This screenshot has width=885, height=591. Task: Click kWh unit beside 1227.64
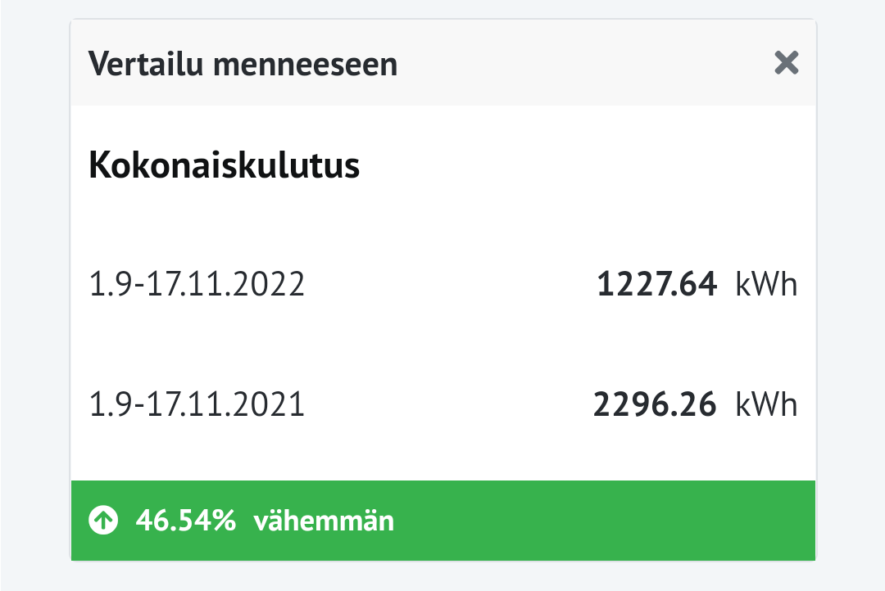tap(766, 285)
